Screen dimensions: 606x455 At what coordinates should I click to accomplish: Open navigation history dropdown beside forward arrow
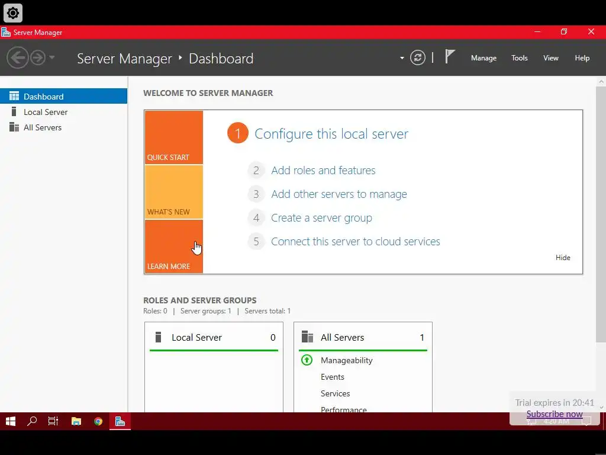pos(52,57)
